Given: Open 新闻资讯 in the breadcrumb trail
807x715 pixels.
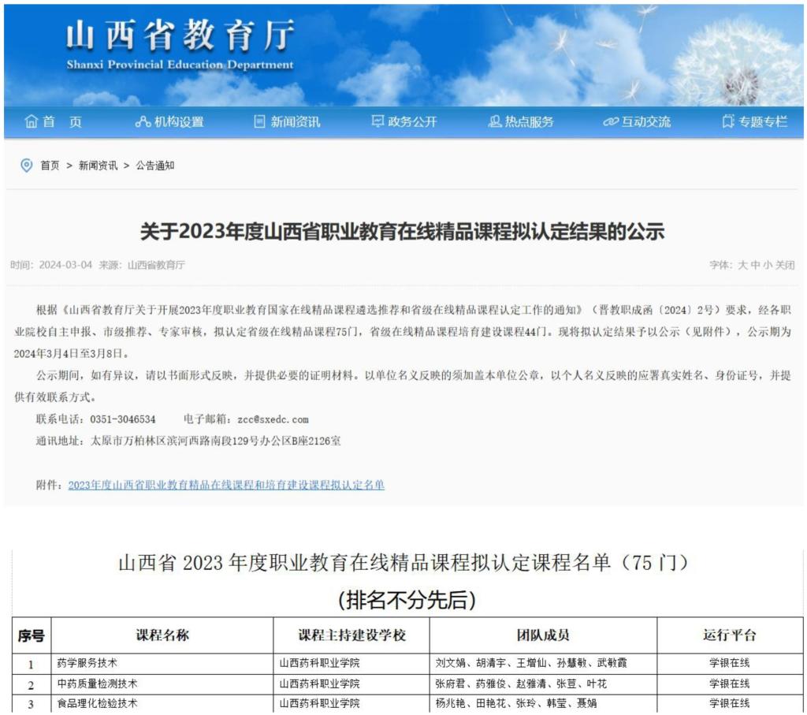Looking at the screenshot, I should coord(98,166).
